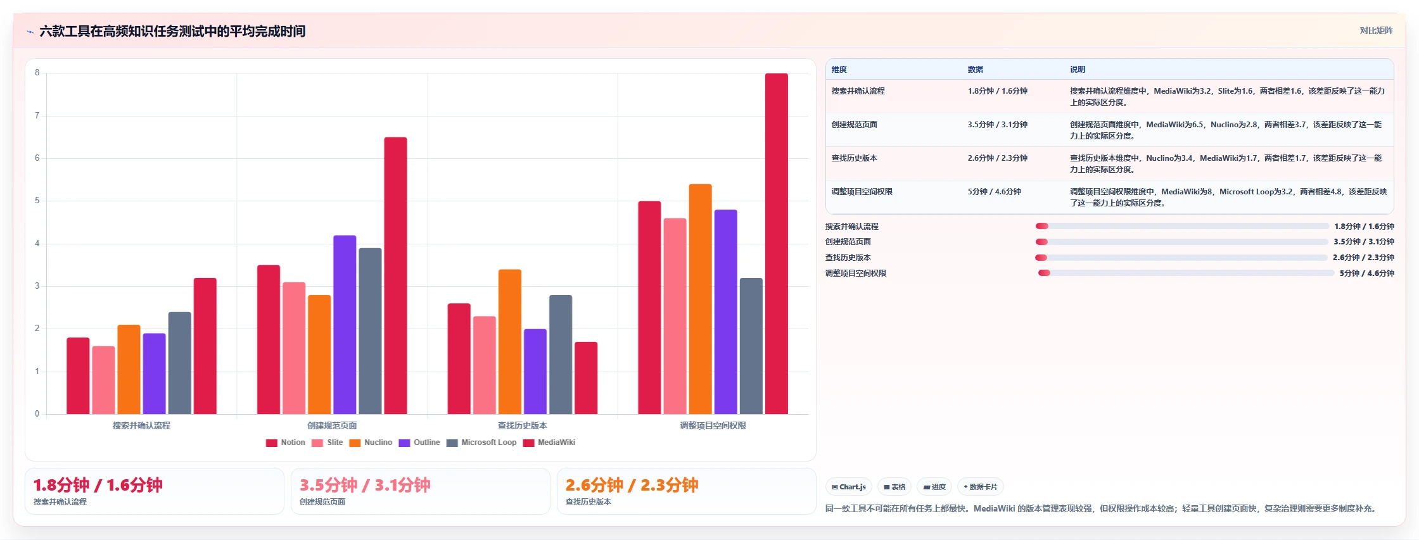Toggle the Nuclino legend entry
The height and width of the screenshot is (540, 1419).
(x=371, y=443)
